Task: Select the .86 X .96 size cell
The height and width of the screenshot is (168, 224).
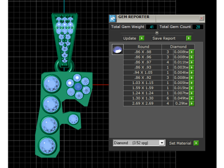Action: coord(143,57)
